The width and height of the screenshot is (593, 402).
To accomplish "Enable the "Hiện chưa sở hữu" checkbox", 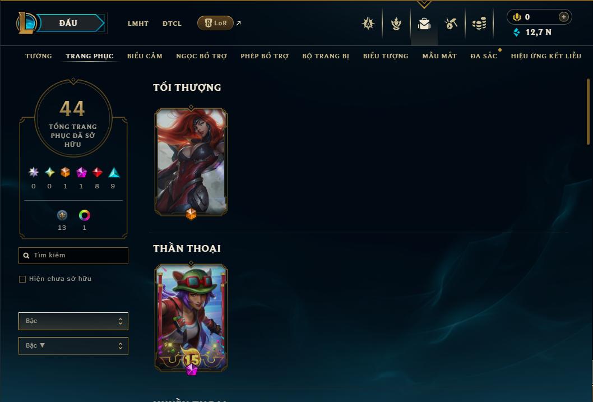I will (22, 279).
